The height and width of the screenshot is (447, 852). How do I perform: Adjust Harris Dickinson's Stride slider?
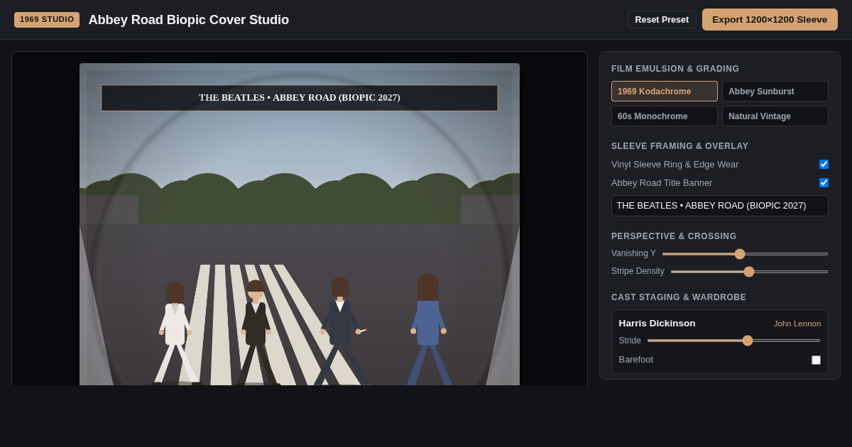click(733, 341)
